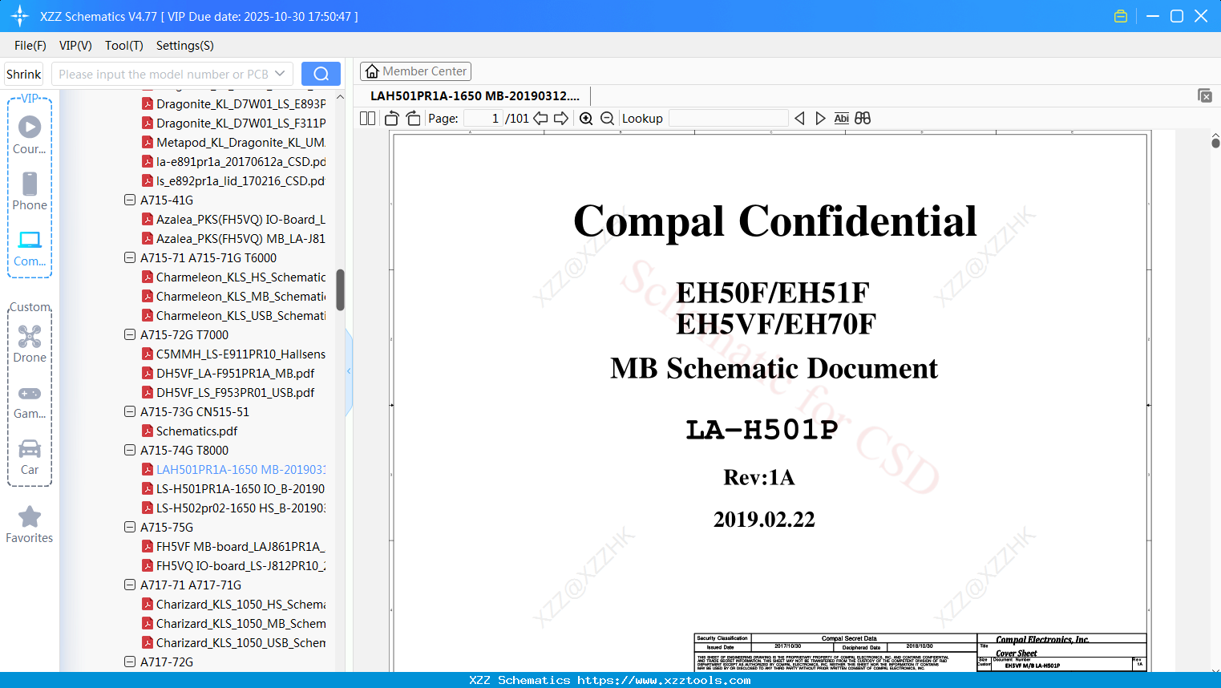
Task: Click the page number input box
Action: click(x=483, y=119)
